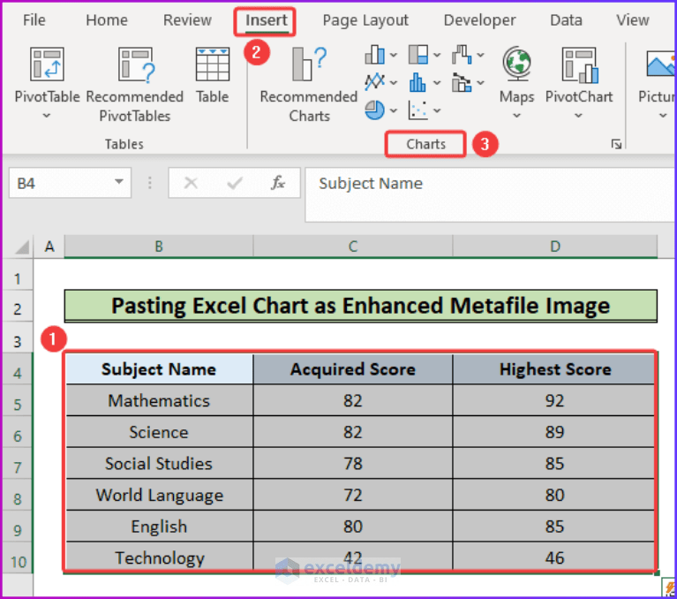This screenshot has height=599, width=677.
Task: Click the World Language cell
Action: click(159, 496)
